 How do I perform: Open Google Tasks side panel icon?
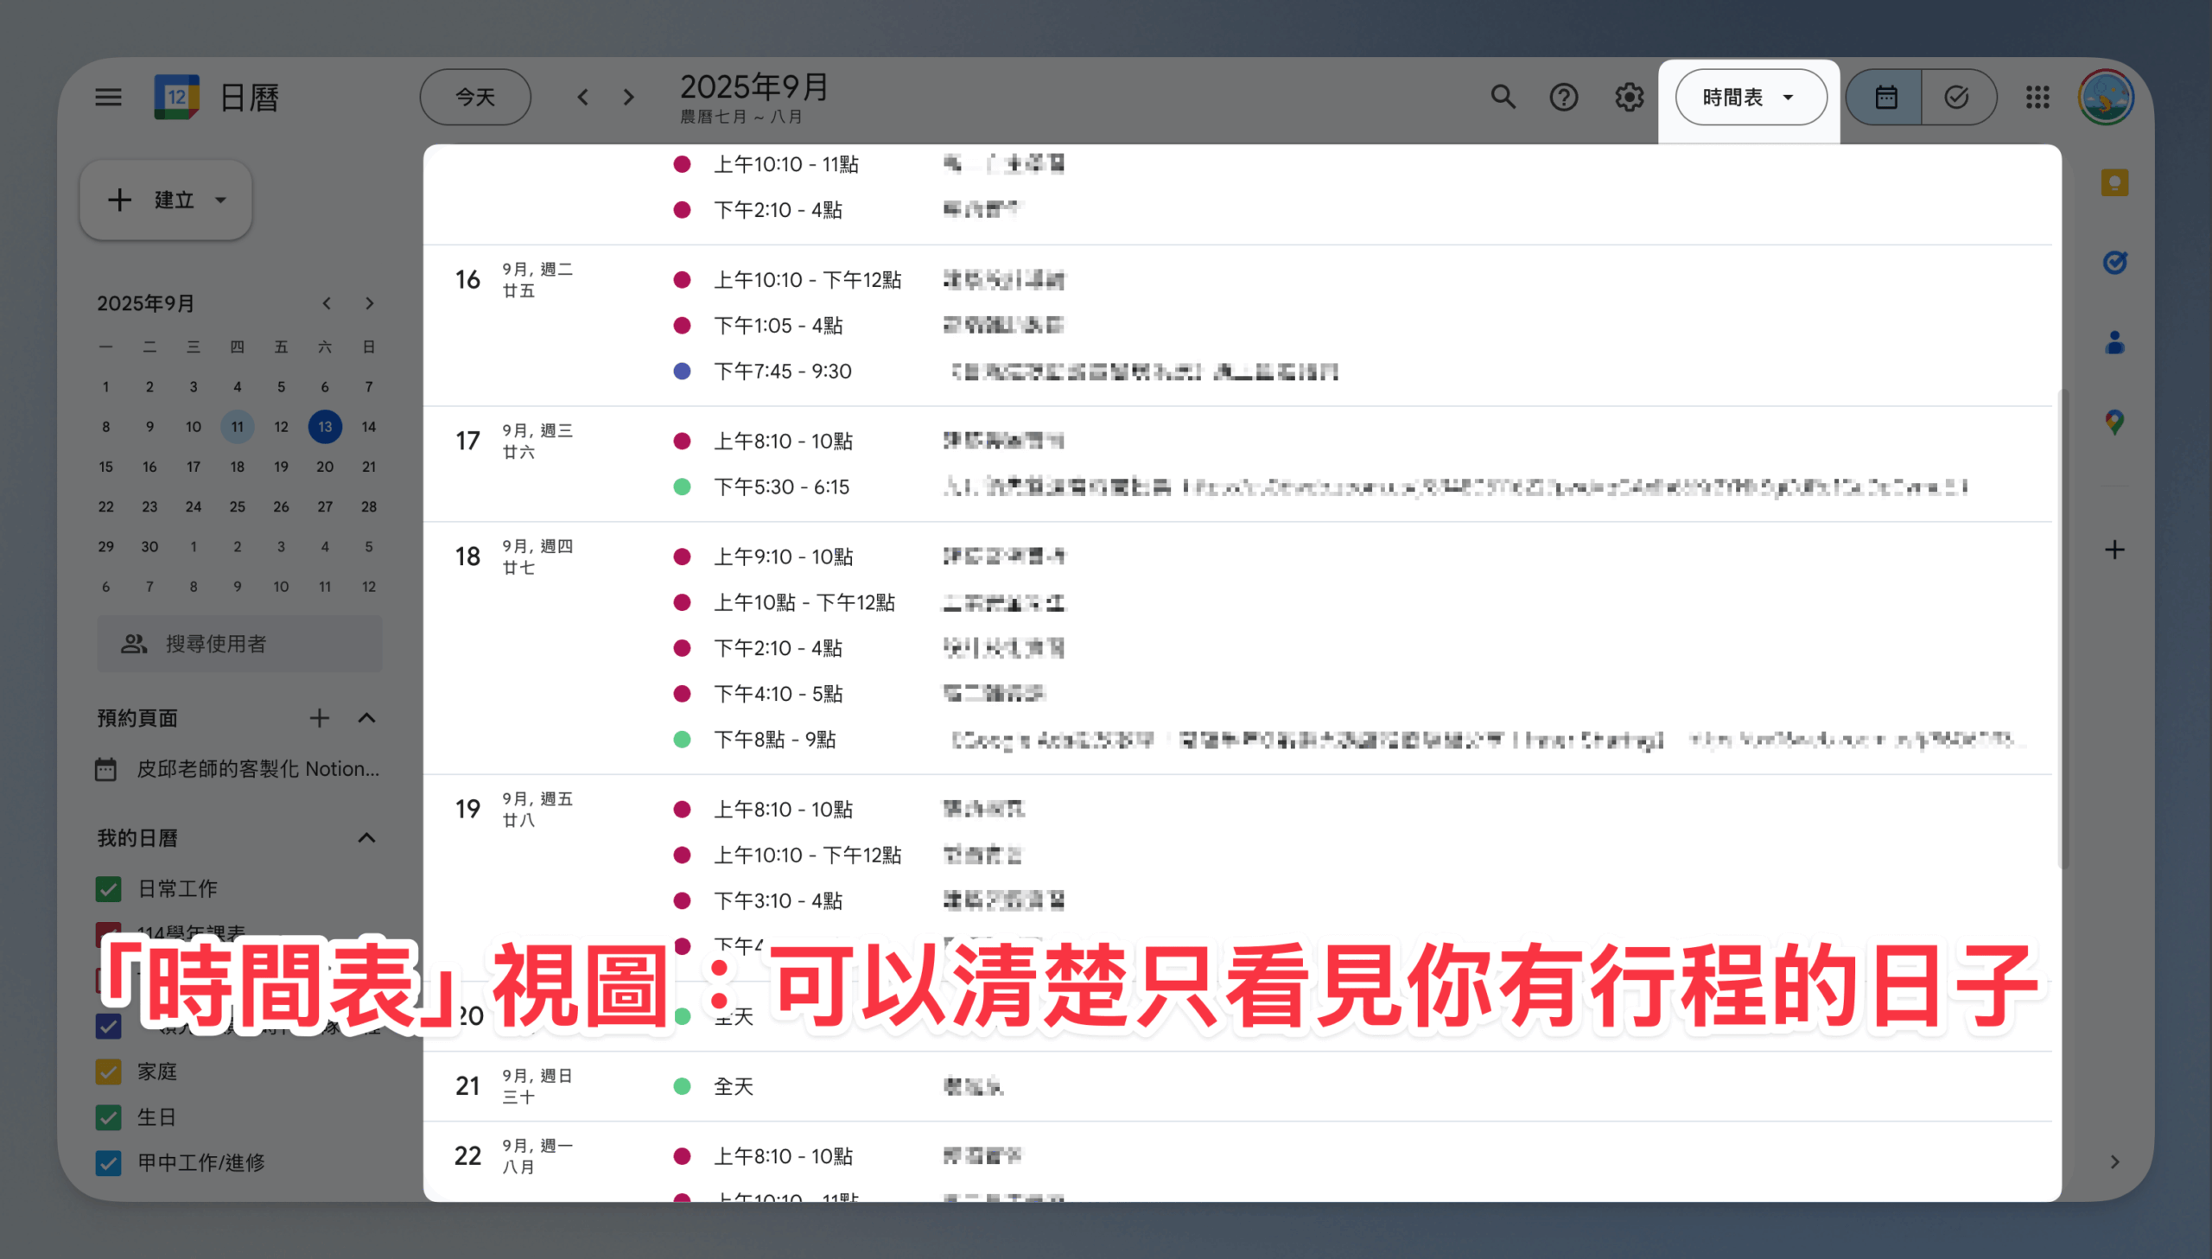2114,262
